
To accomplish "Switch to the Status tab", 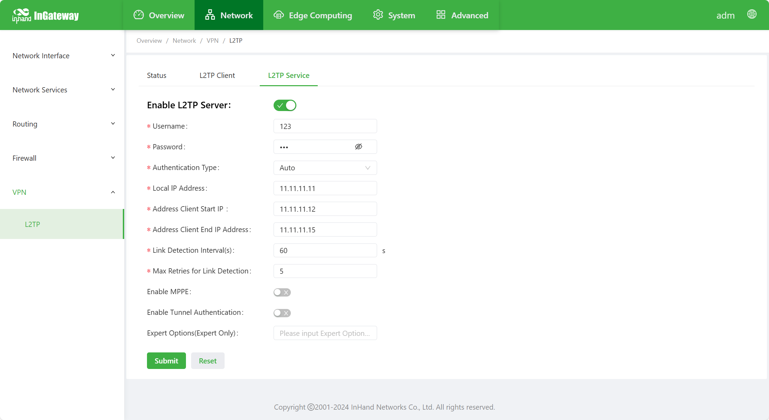I will pos(157,76).
